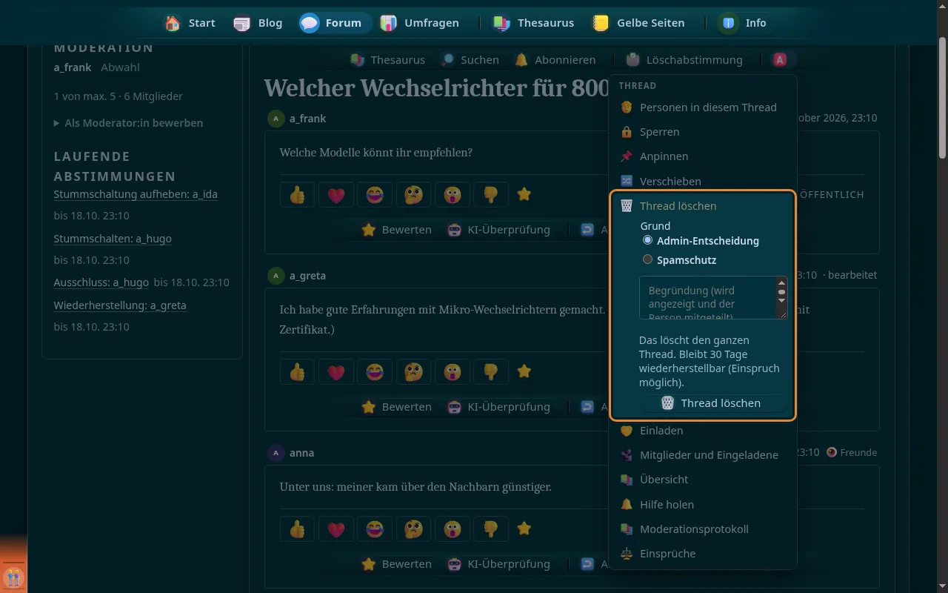The height and width of the screenshot is (593, 948).
Task: Open the 'Stummschalten: a_hugo' vote
Action: coord(113,239)
